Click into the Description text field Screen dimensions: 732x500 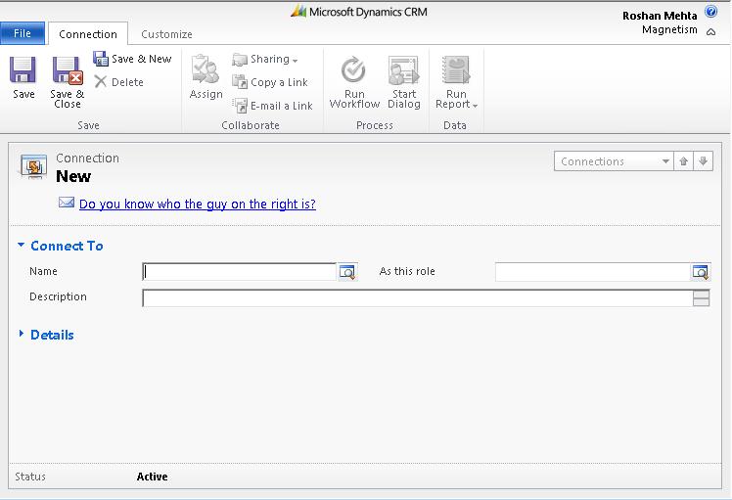(416, 297)
